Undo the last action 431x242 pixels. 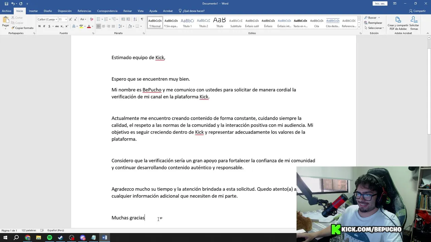13,3
